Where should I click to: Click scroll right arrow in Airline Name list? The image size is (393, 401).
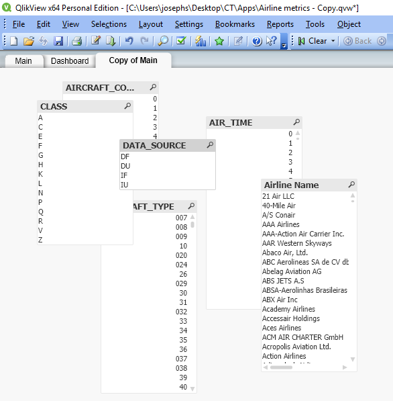pos(345,367)
